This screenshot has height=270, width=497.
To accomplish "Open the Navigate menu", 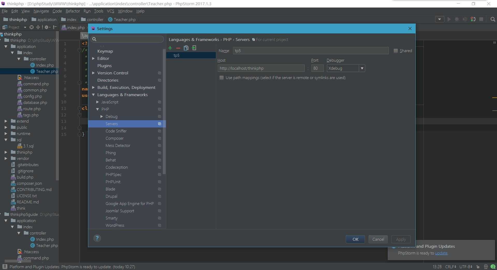I will 41,11.
